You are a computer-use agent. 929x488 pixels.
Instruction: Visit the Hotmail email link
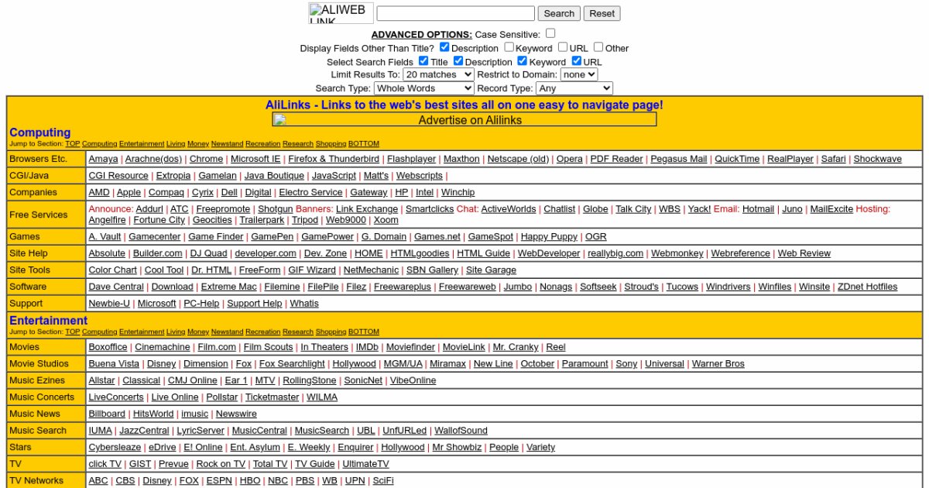pos(758,209)
